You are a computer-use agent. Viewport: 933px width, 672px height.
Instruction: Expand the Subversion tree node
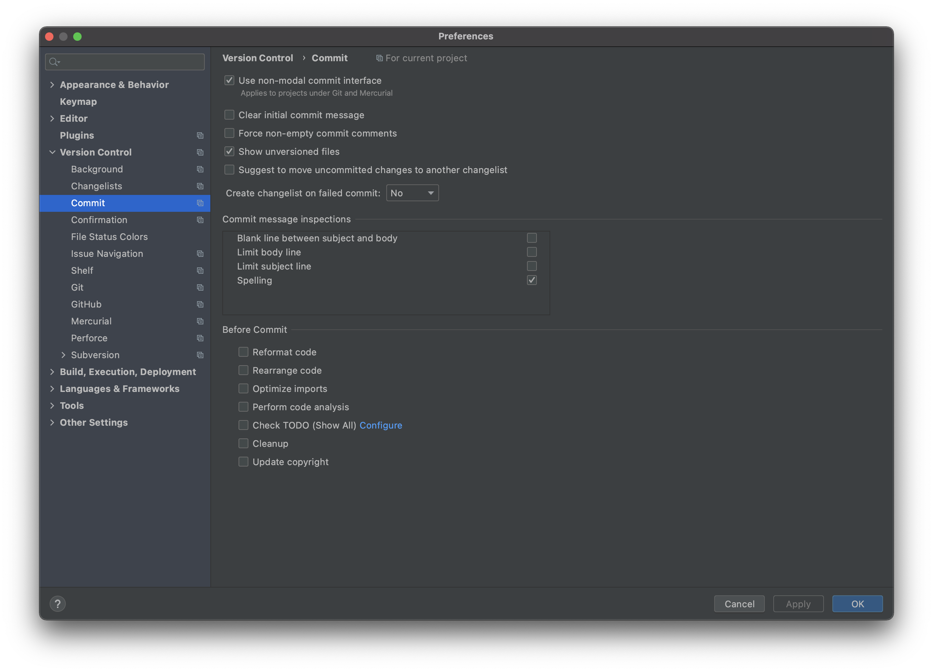(x=63, y=355)
